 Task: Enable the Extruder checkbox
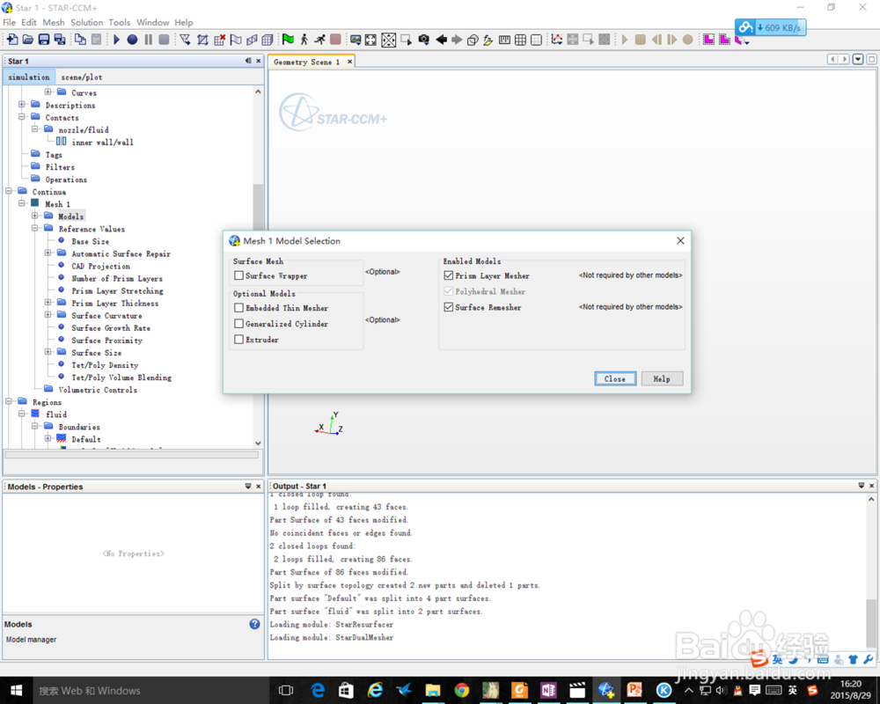point(239,339)
